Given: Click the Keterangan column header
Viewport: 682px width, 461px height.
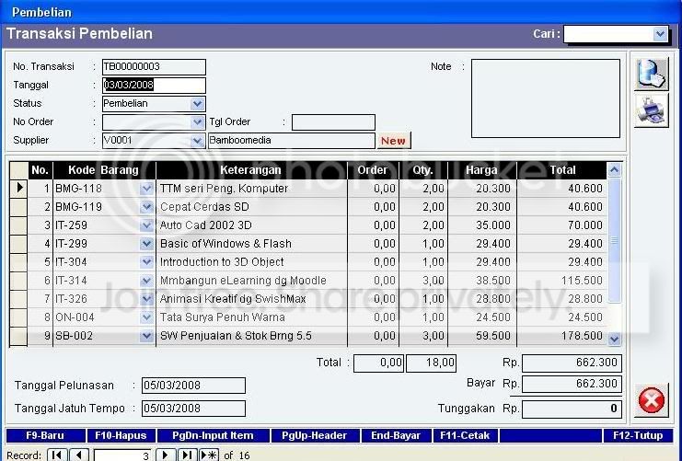Looking at the screenshot, I should [x=251, y=170].
